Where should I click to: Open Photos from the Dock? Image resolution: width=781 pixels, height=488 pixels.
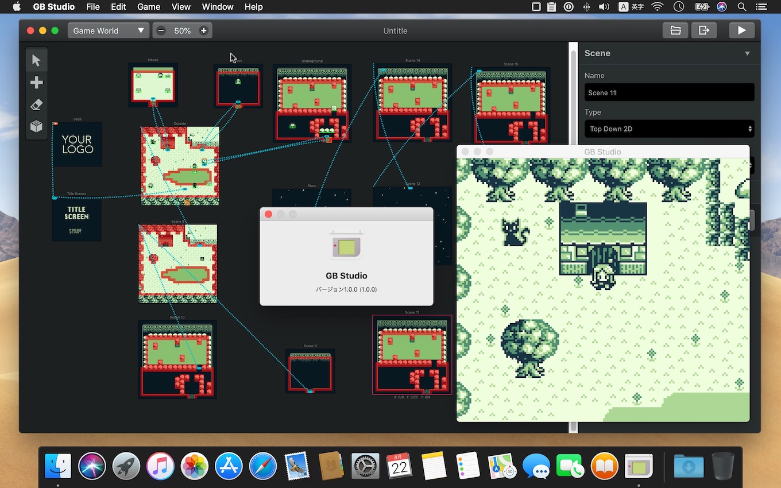click(x=195, y=466)
